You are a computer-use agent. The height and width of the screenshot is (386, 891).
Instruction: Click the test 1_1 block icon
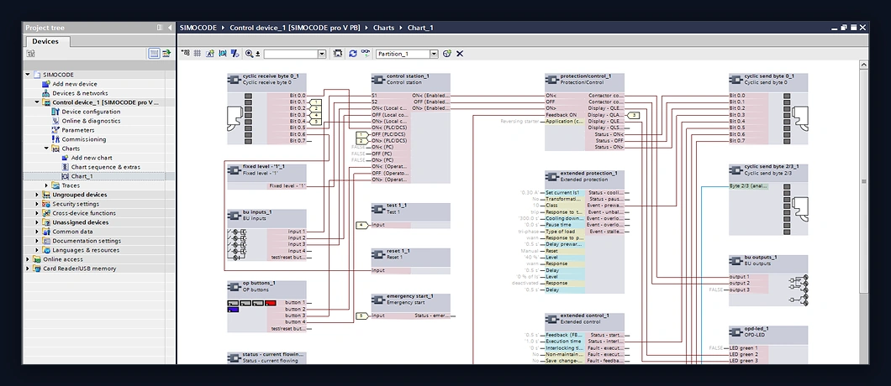point(378,210)
